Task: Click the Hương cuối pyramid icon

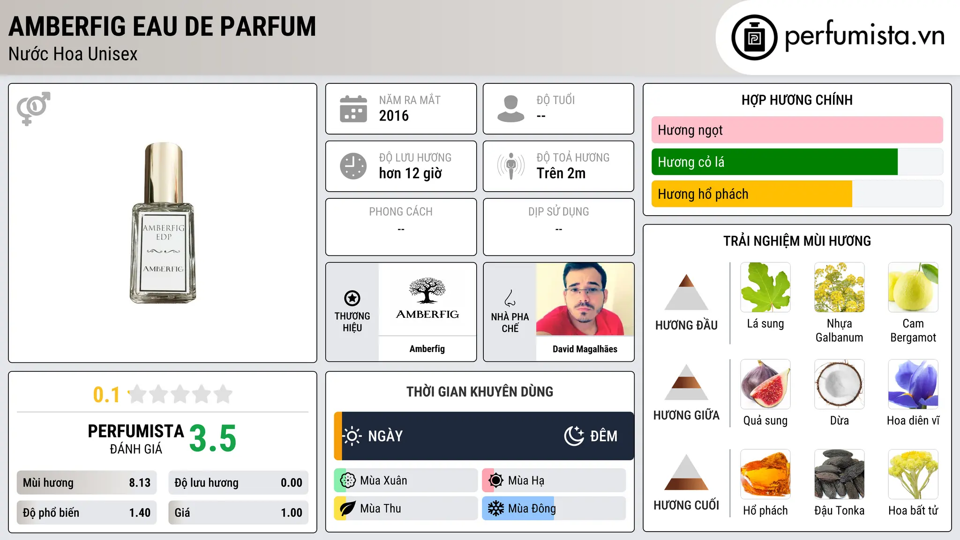Action: [x=686, y=472]
